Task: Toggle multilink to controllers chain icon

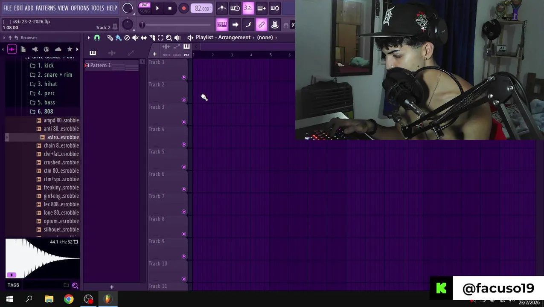Action: (x=262, y=25)
